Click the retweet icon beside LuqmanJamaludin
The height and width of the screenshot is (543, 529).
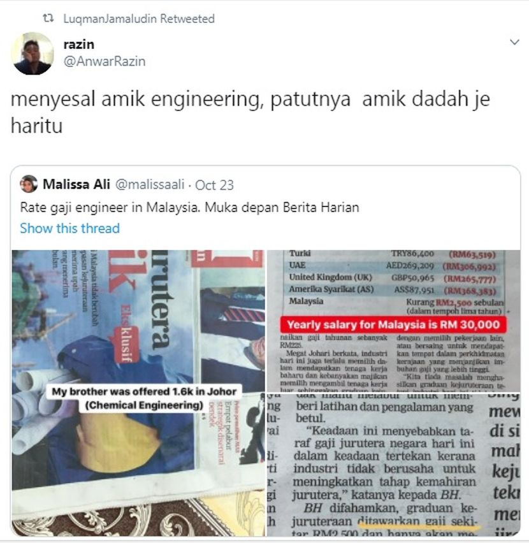[48, 18]
